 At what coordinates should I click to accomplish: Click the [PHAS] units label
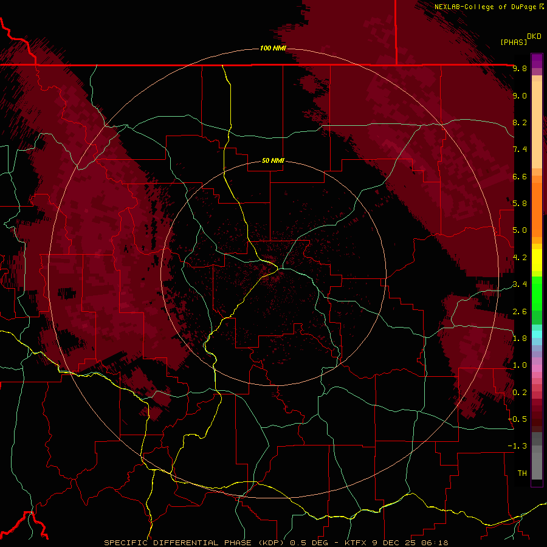tap(514, 42)
